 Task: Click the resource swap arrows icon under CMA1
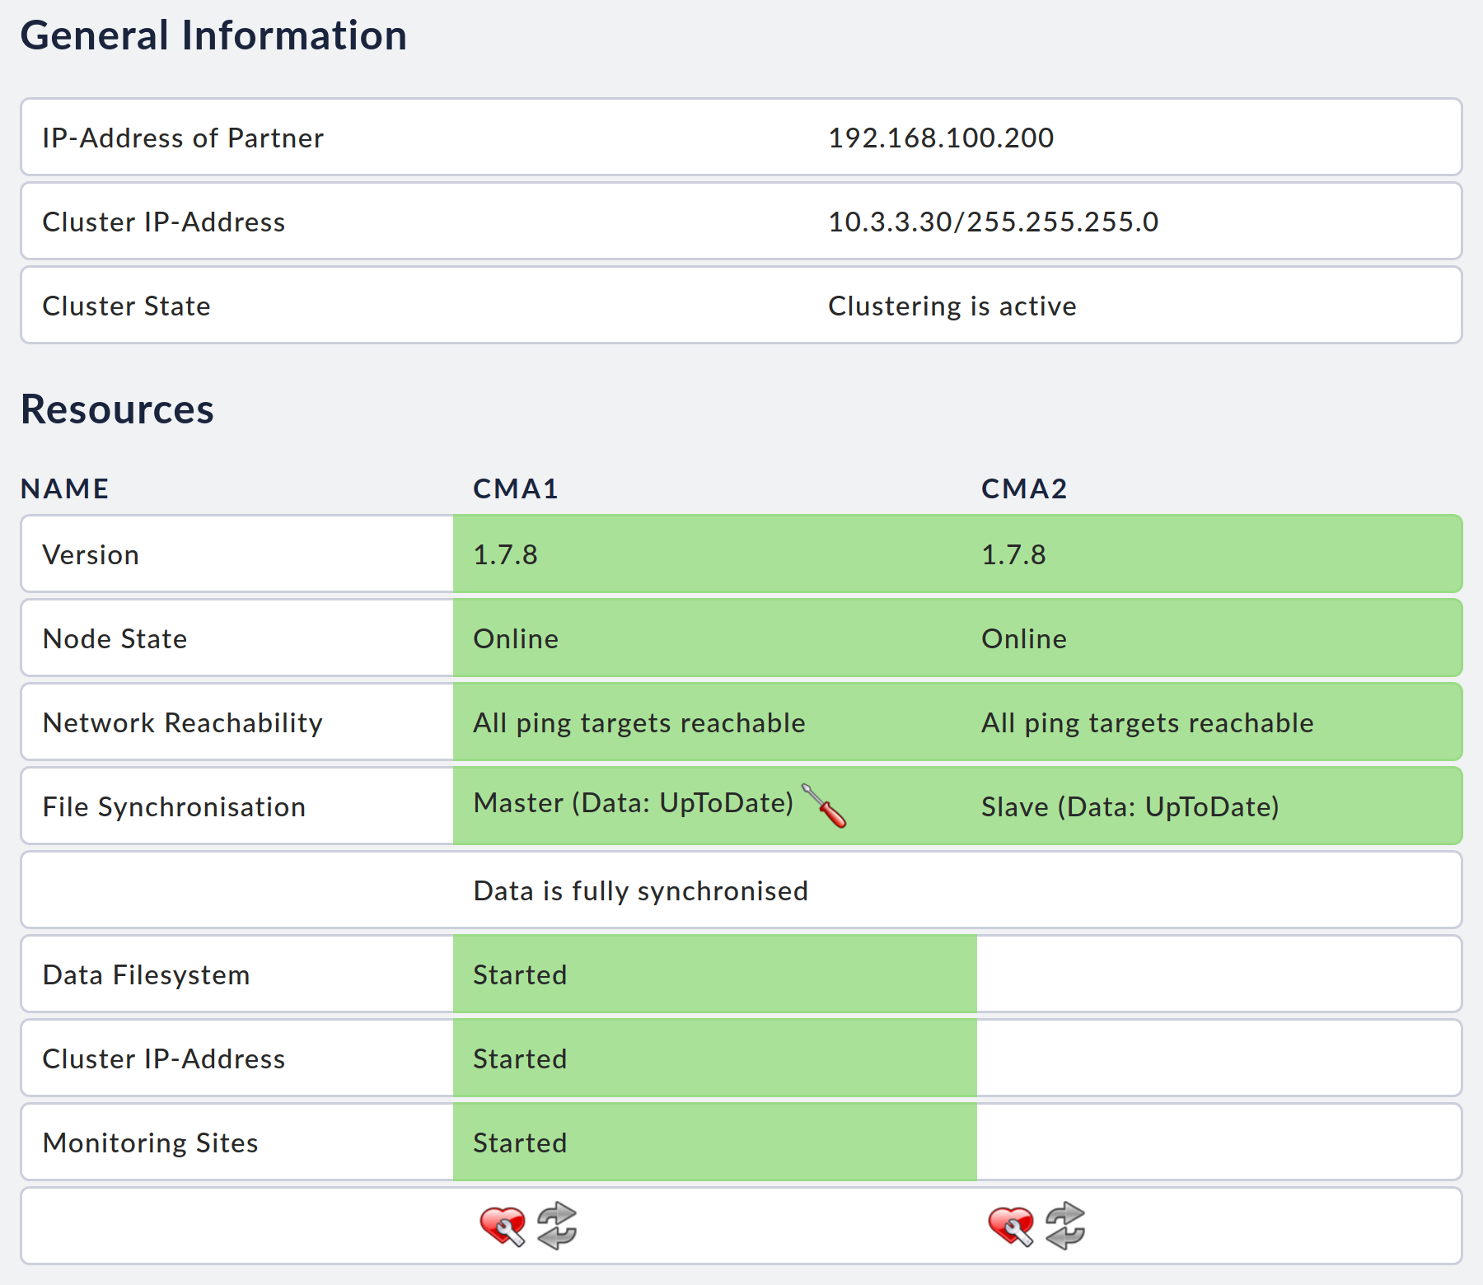(556, 1226)
